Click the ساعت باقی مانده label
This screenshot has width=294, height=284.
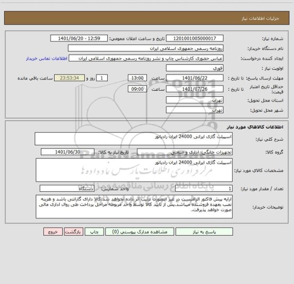tap(35, 78)
